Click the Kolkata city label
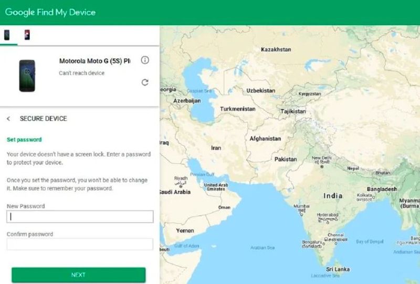The width and height of the screenshot is (420, 284). 364,195
